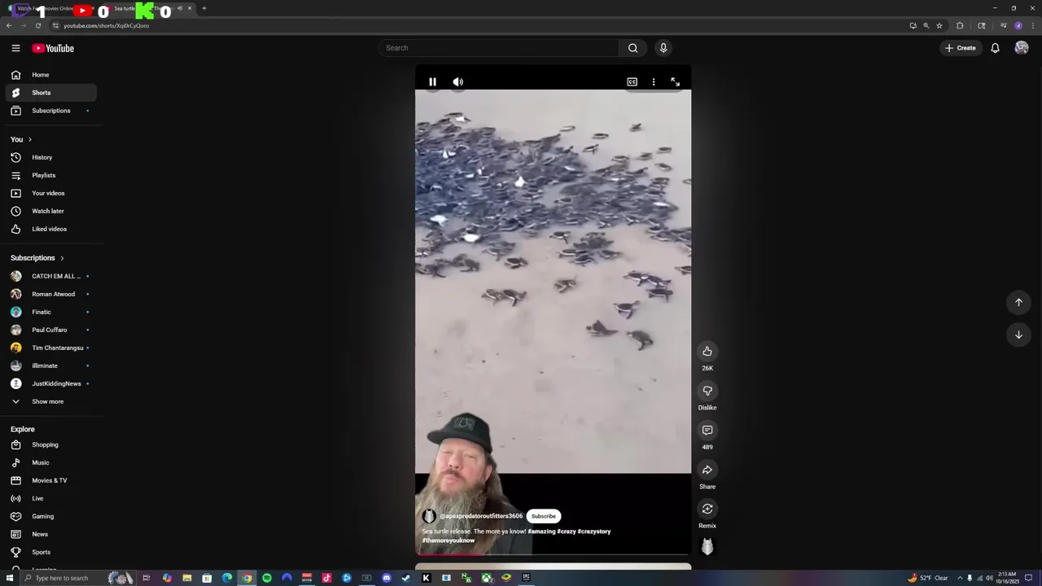Open Tim Chantarangsu channel subscription
Viewport: 1042px width, 586px height.
[51, 348]
